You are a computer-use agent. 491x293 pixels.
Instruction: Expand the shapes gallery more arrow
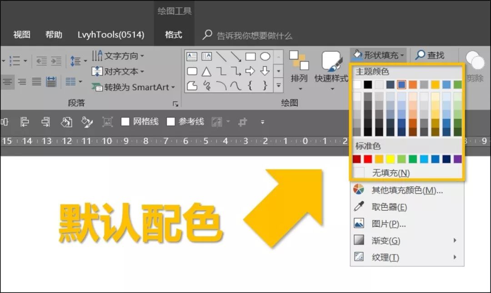click(x=278, y=85)
